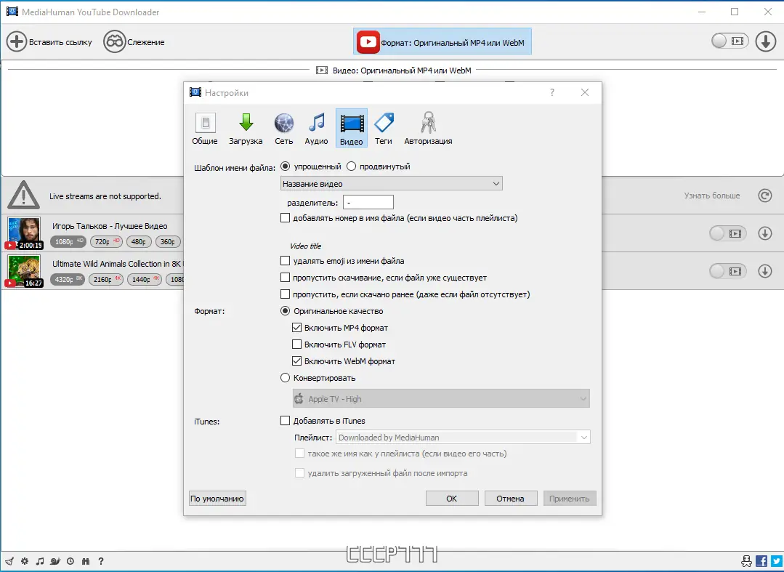Close the Настройки dialog
Viewport: 784px width, 572px height.
pos(585,92)
